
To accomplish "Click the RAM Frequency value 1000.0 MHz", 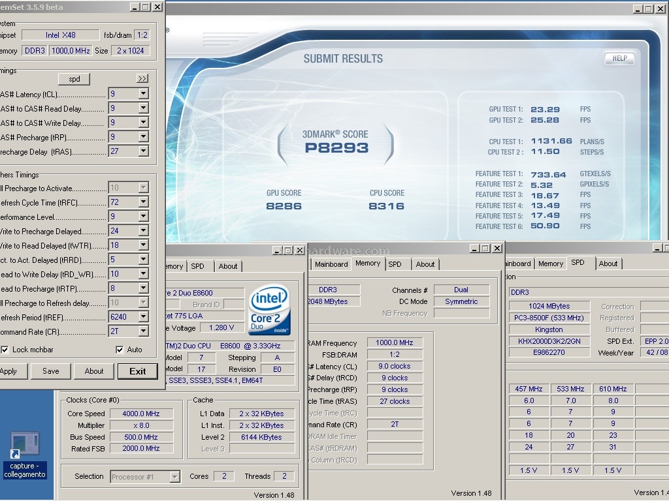I will (395, 342).
